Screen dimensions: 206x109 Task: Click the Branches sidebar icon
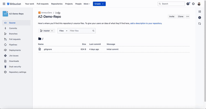pos(5,34)
